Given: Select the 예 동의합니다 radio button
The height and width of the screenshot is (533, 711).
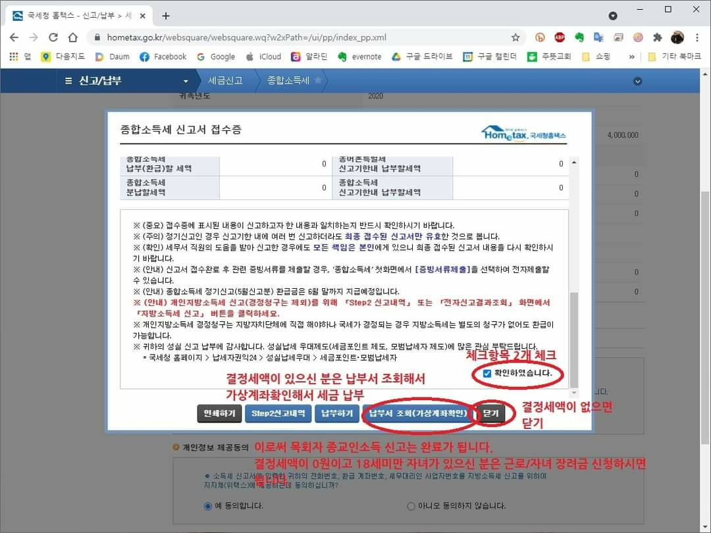Looking at the screenshot, I should [x=209, y=506].
